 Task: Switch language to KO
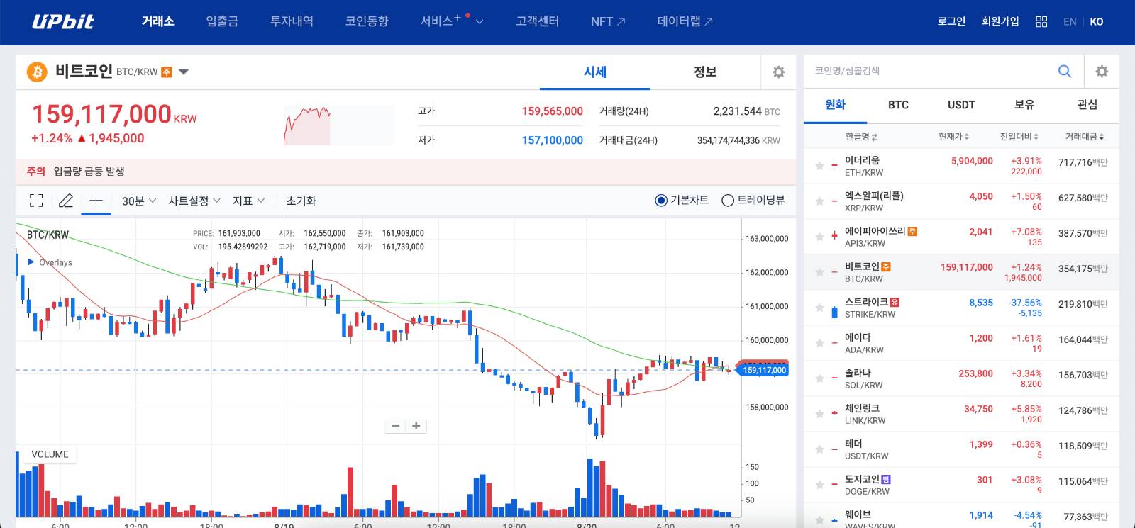pos(1097,21)
